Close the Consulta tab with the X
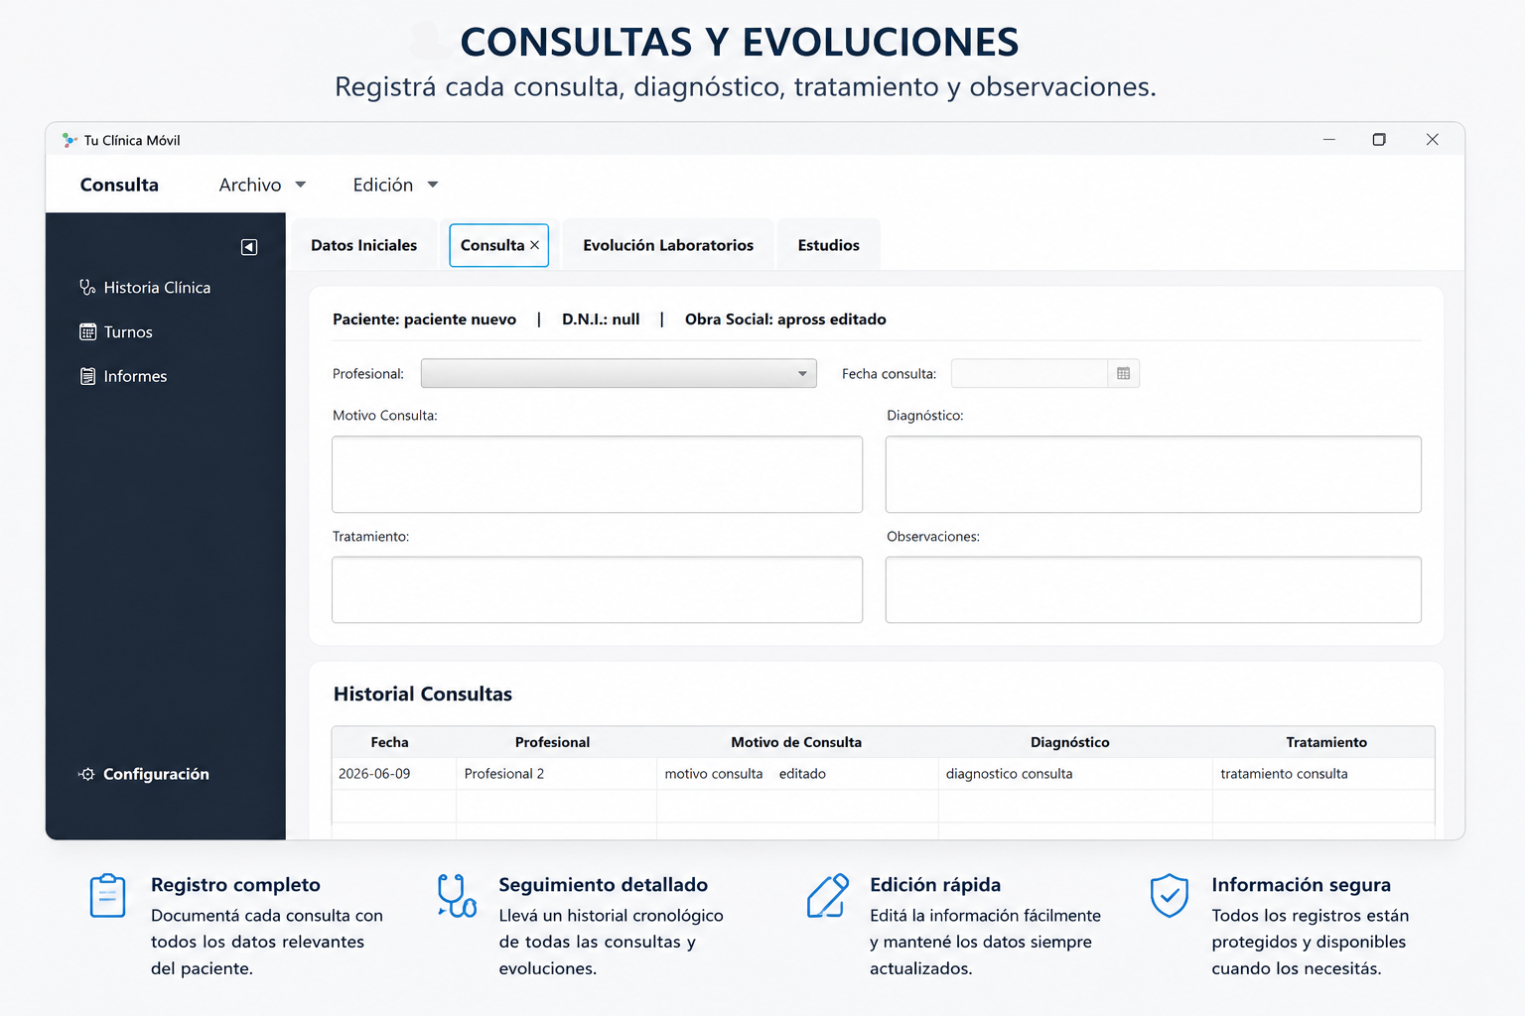 534,245
